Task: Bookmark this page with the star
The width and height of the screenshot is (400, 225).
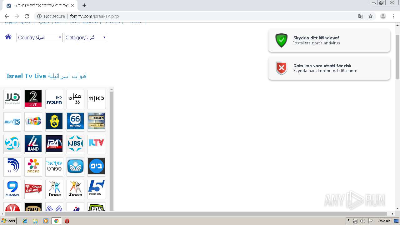Action: [371, 16]
